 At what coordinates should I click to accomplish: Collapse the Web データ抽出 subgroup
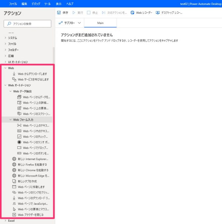[x=10, y=91]
